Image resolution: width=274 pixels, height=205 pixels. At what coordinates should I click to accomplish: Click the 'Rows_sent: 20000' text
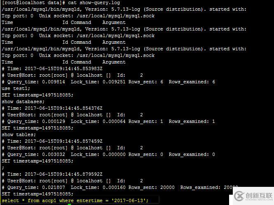point(152,188)
